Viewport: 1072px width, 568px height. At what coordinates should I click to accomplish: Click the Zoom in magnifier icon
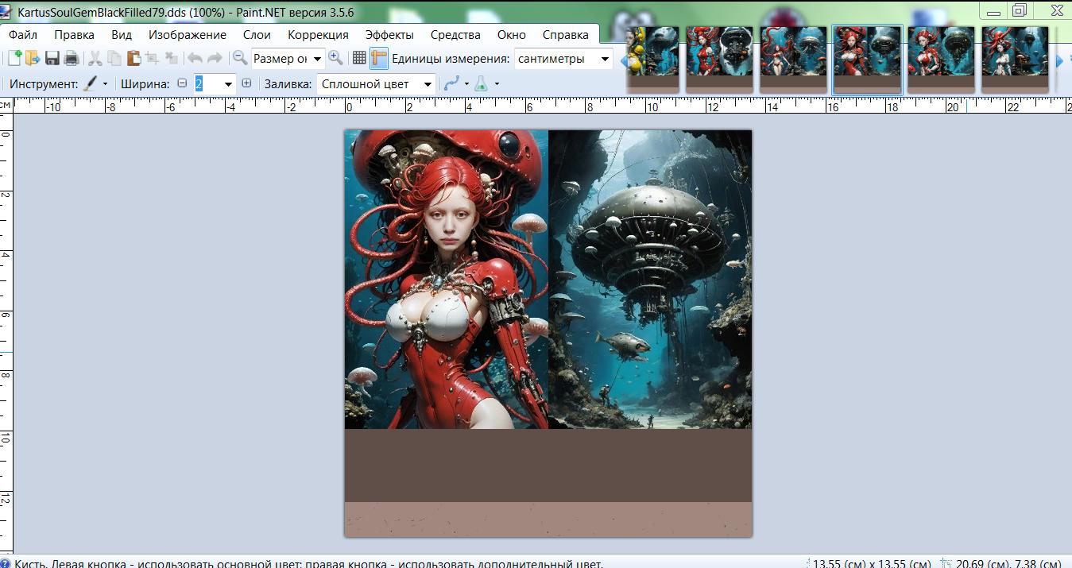pos(336,58)
